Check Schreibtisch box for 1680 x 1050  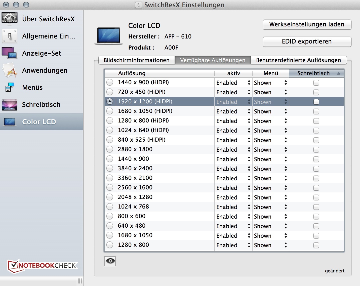click(316, 236)
